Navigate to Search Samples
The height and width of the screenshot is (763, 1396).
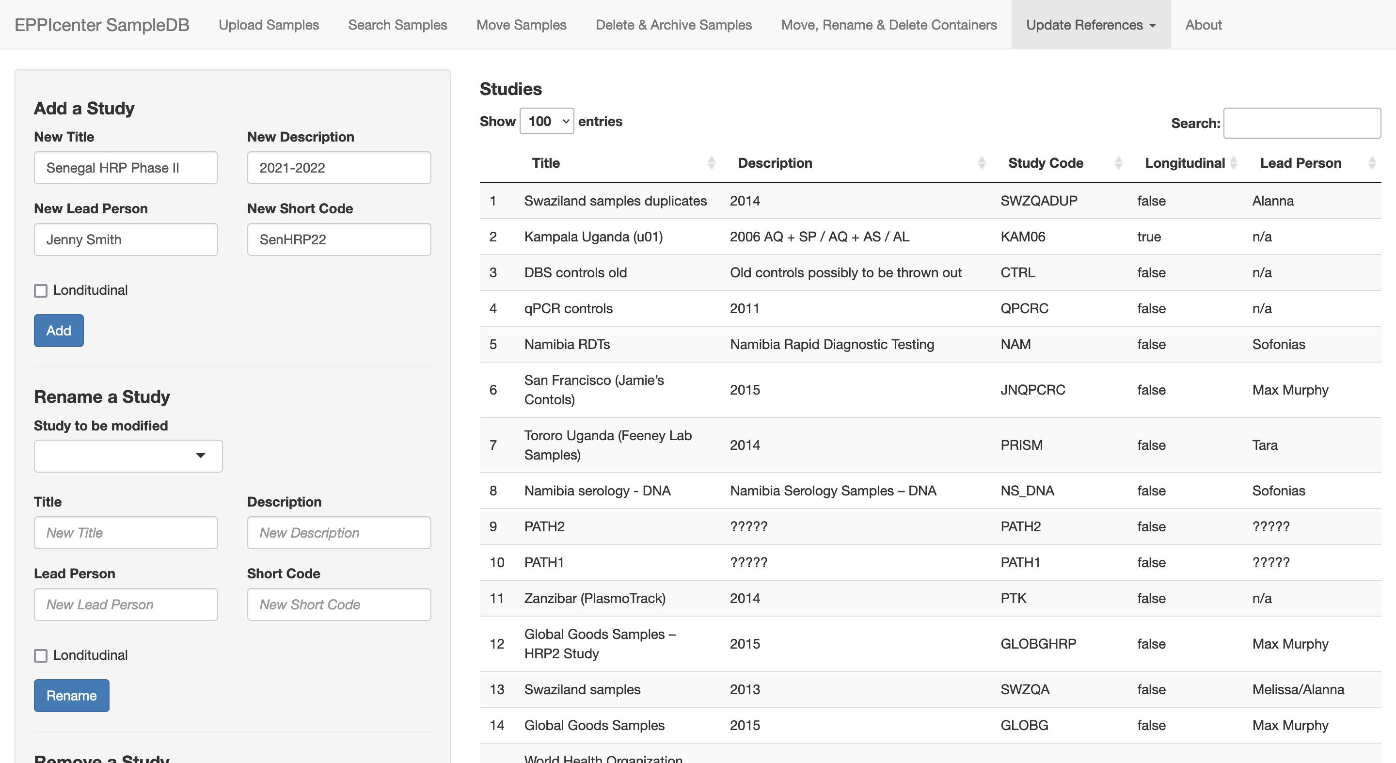(397, 24)
